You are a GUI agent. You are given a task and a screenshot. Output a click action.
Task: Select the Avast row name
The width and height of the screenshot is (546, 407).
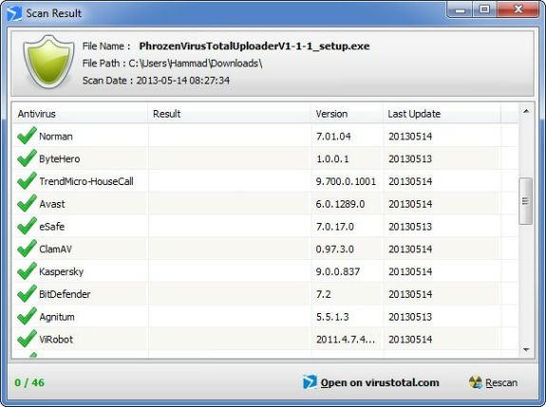52,204
